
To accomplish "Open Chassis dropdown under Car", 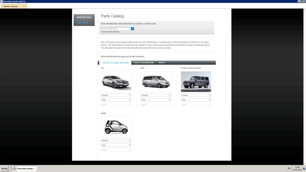I will click(116, 95).
